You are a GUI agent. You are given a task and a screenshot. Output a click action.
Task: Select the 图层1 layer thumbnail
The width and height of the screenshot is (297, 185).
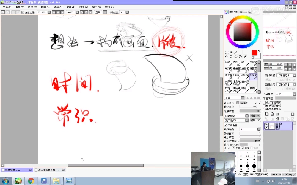tap(272, 126)
